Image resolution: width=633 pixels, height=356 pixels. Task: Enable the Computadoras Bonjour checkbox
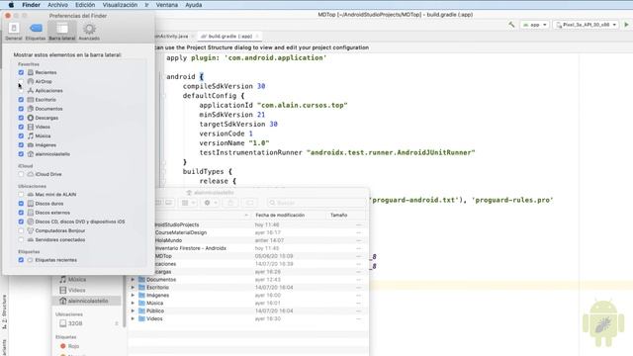(x=21, y=230)
